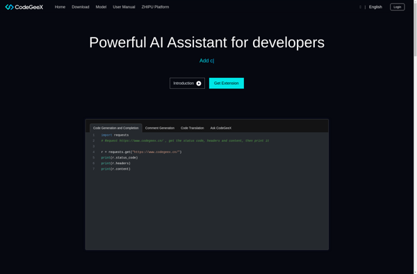
Task: Switch to Code Translation tab
Action: (x=193, y=128)
